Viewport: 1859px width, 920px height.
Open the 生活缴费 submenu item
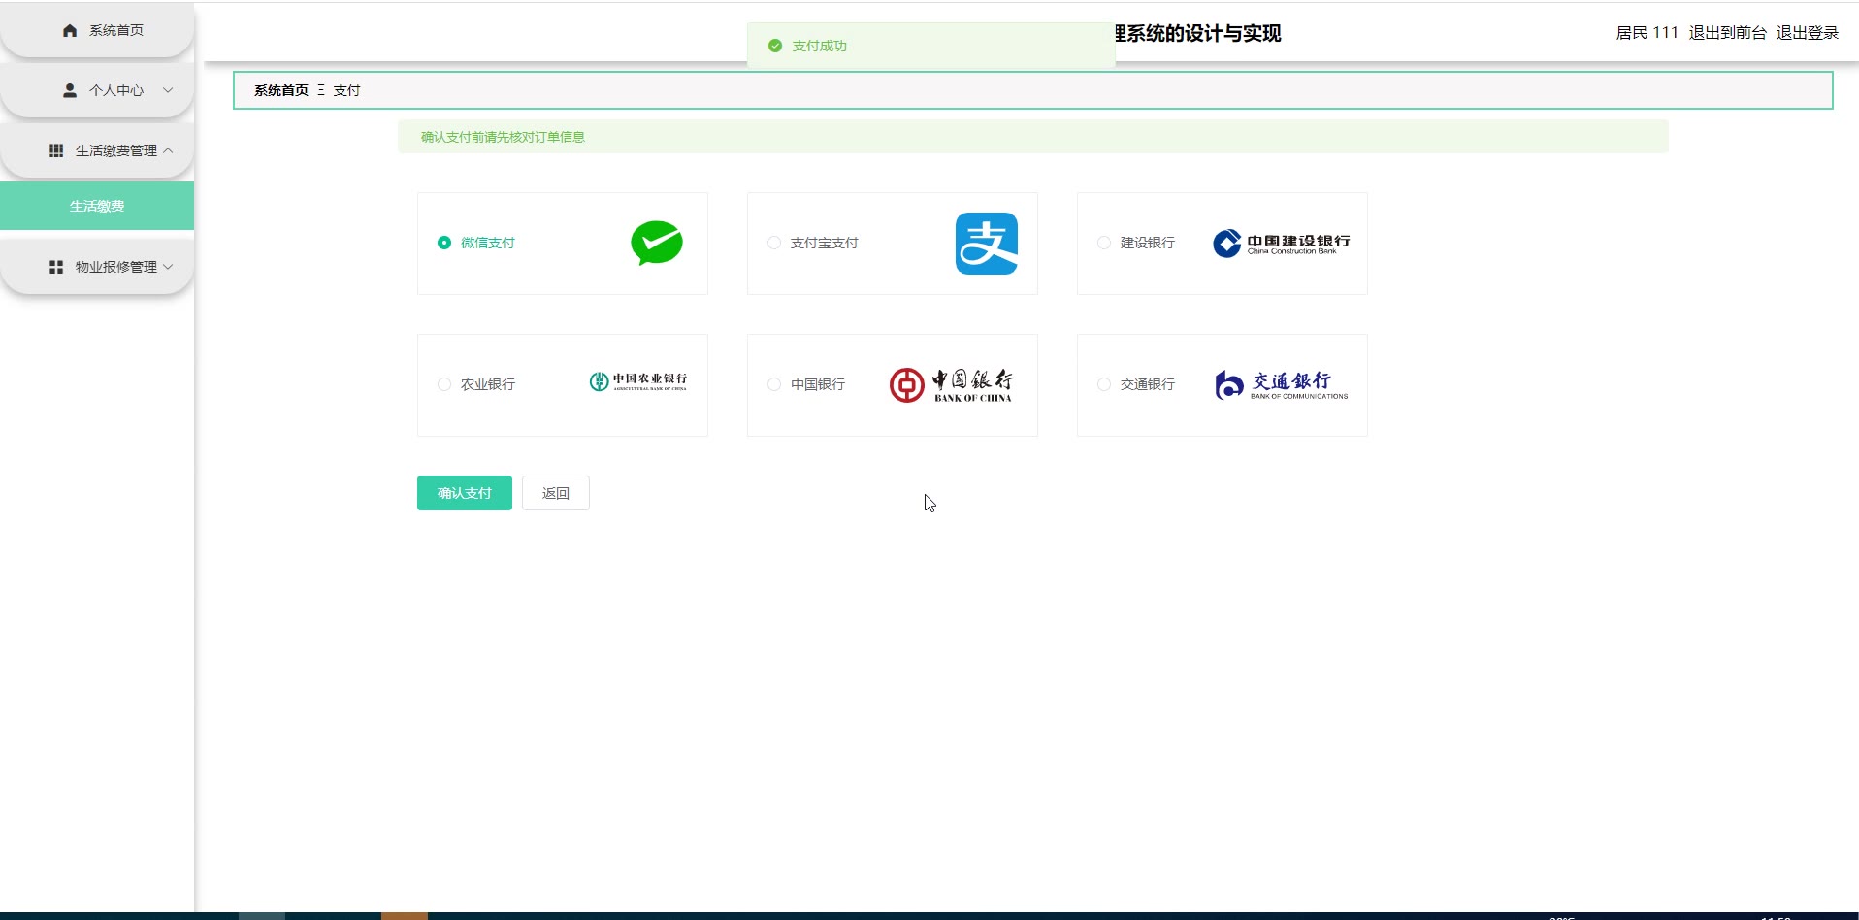[97, 206]
